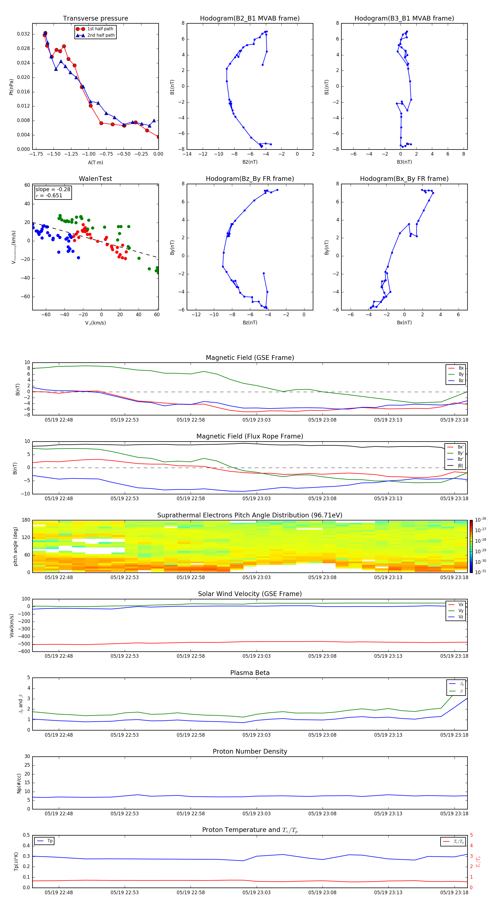The height and width of the screenshot is (917, 500).
Task: Click the -500 tick on velocity axis
Action: [x=24, y=644]
